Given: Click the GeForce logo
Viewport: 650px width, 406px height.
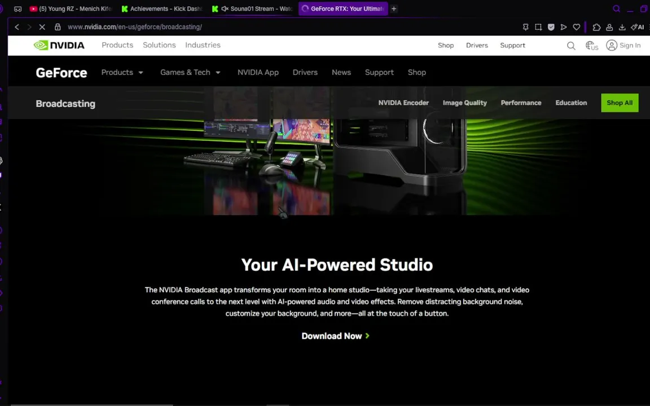Looking at the screenshot, I should [62, 73].
